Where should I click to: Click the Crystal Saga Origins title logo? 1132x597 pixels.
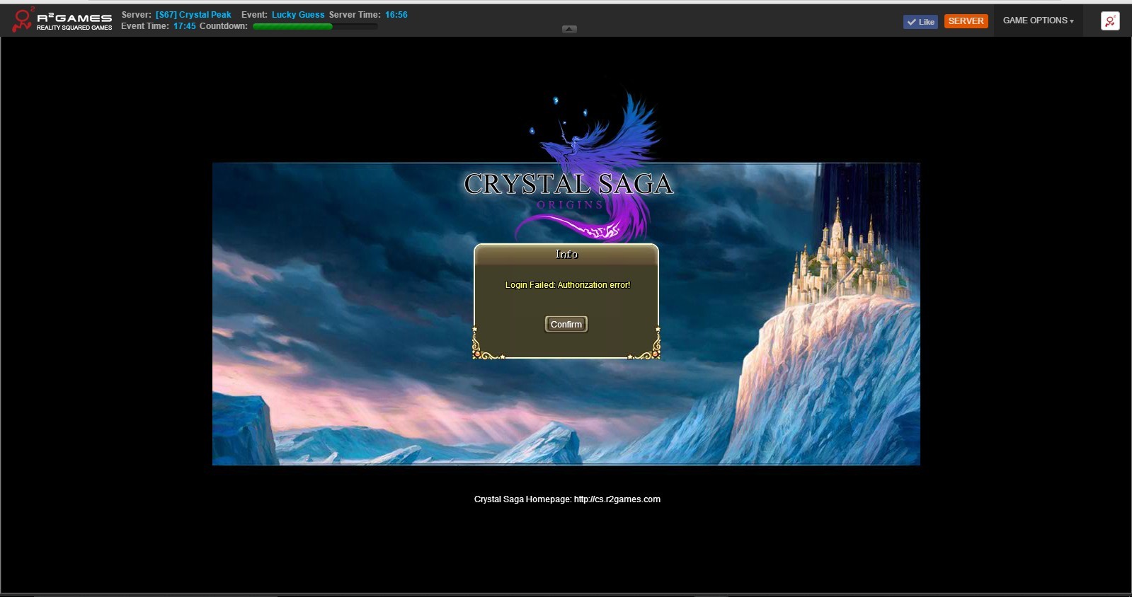[568, 185]
